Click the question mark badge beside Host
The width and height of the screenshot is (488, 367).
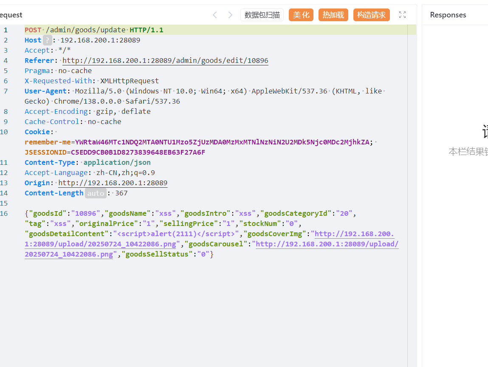48,40
